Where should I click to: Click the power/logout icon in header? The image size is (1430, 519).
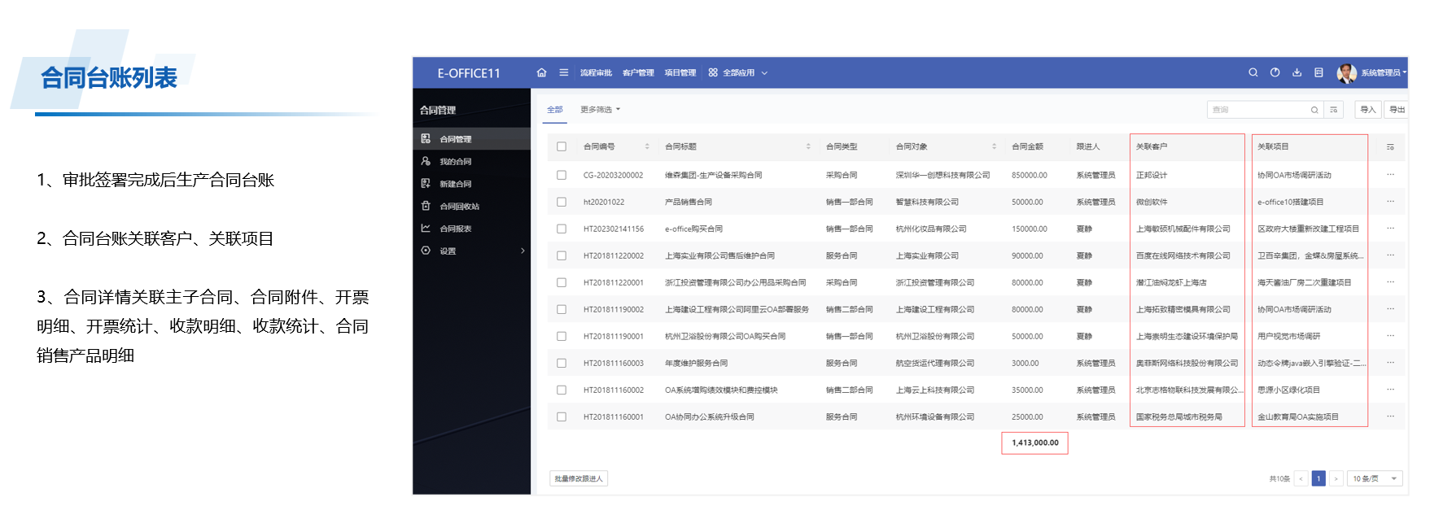click(1275, 72)
